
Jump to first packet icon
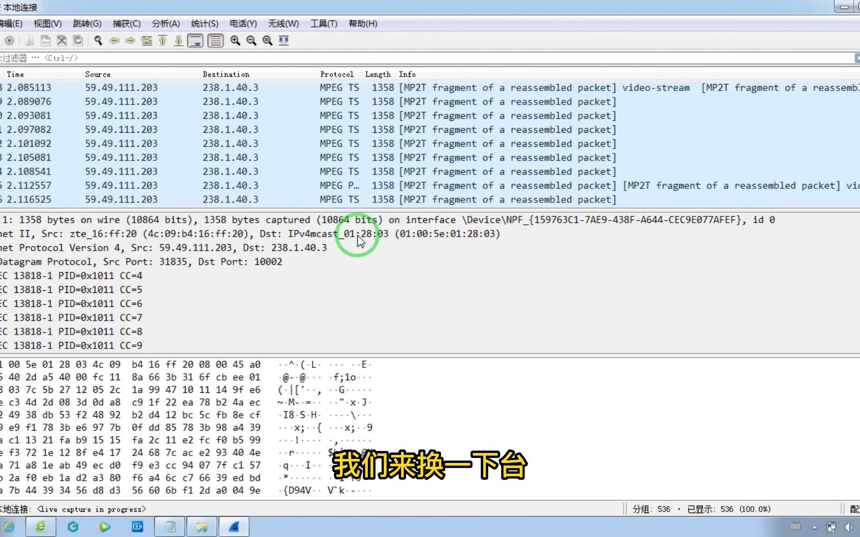point(163,41)
